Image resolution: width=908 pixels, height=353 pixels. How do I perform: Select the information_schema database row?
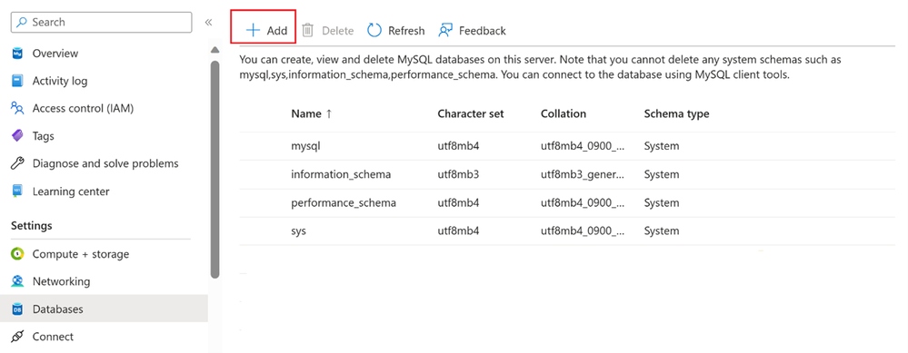[x=567, y=174]
